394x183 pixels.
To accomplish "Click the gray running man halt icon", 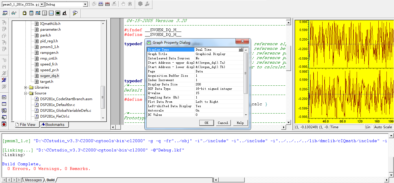I will tap(4, 73).
